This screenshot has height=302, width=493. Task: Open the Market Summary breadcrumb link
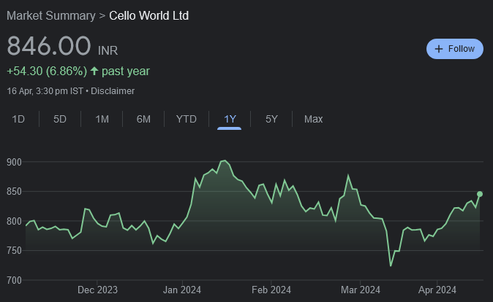[x=51, y=15]
